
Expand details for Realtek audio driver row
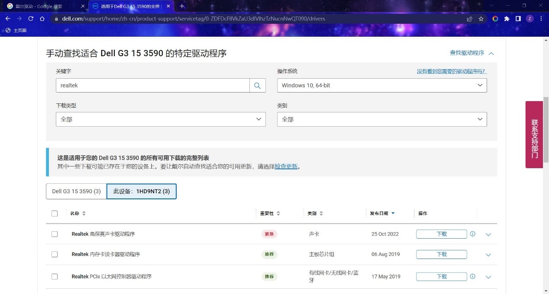pyautogui.click(x=488, y=234)
